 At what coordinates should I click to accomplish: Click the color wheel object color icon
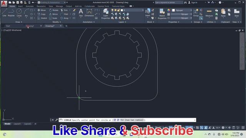pyautogui.click(x=168, y=10)
